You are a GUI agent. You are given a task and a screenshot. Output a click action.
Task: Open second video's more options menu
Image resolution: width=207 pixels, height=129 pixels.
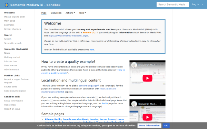point(160,104)
